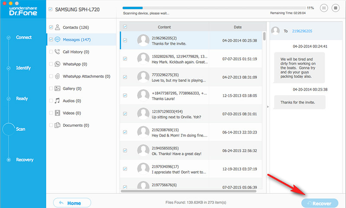Screen dimensions: 346x208
Task: Click avatar of 2194058505(85) message
Action: tap(143, 150)
